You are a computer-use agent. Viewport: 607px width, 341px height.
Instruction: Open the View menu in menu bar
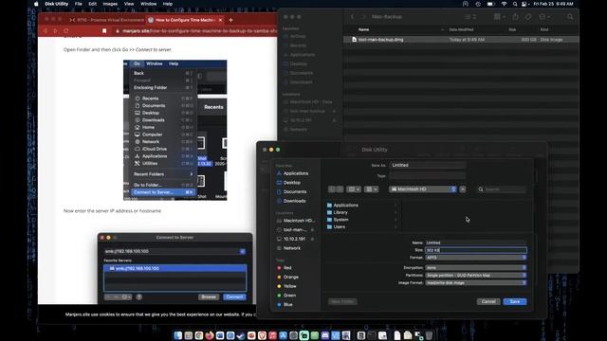pyautogui.click(x=129, y=4)
